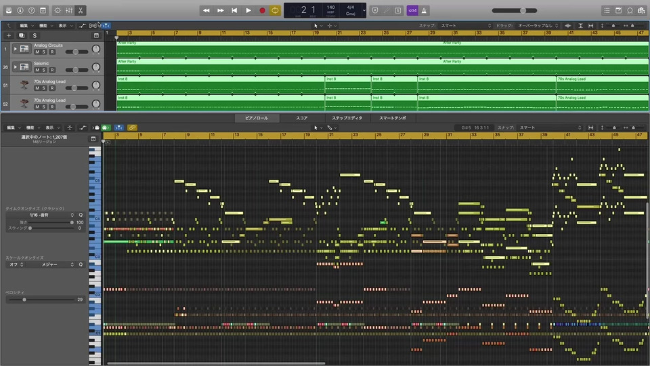
Task: Open the Library panel icon
Action: [x=9, y=10]
